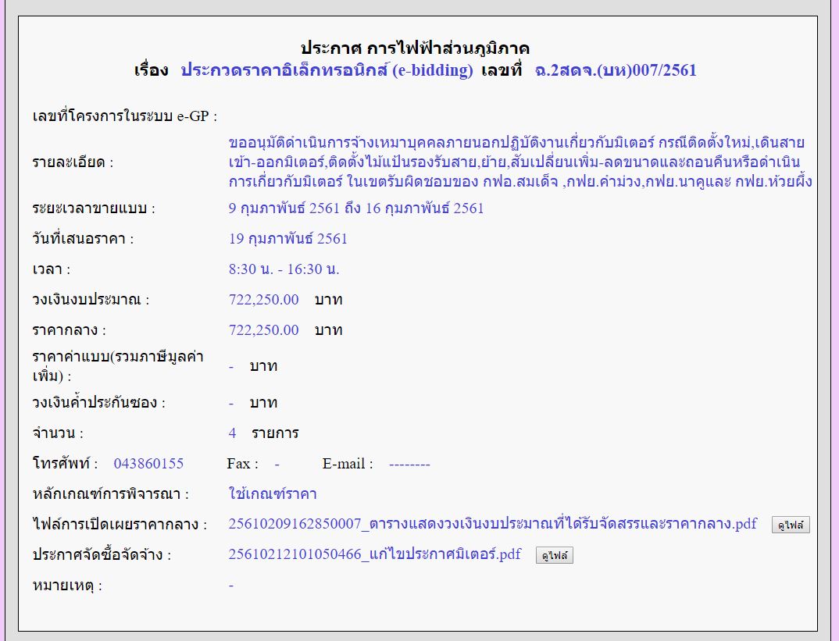Open file 25610209162850007_ตารางแสดงวงเงินงบประมาณ pdf name

[x=493, y=524]
